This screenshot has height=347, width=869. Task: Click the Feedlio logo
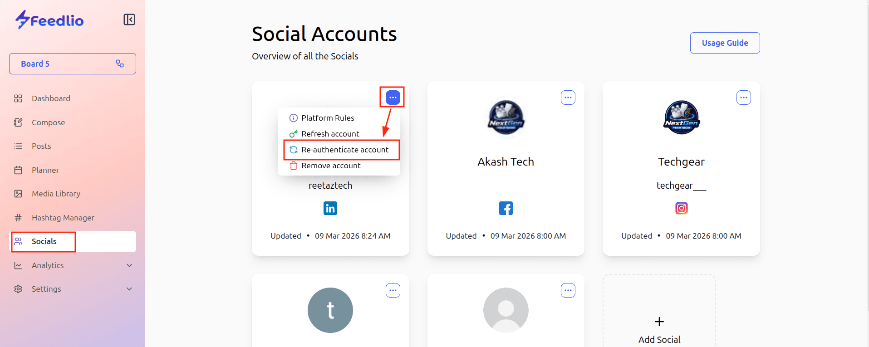click(49, 20)
